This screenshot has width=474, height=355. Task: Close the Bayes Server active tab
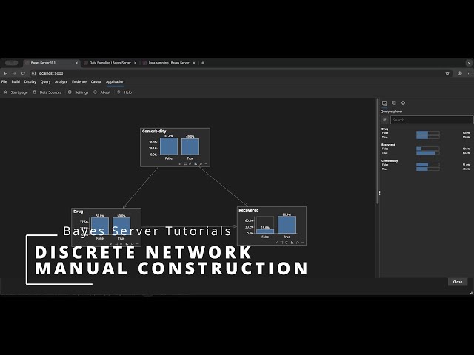coord(76,63)
